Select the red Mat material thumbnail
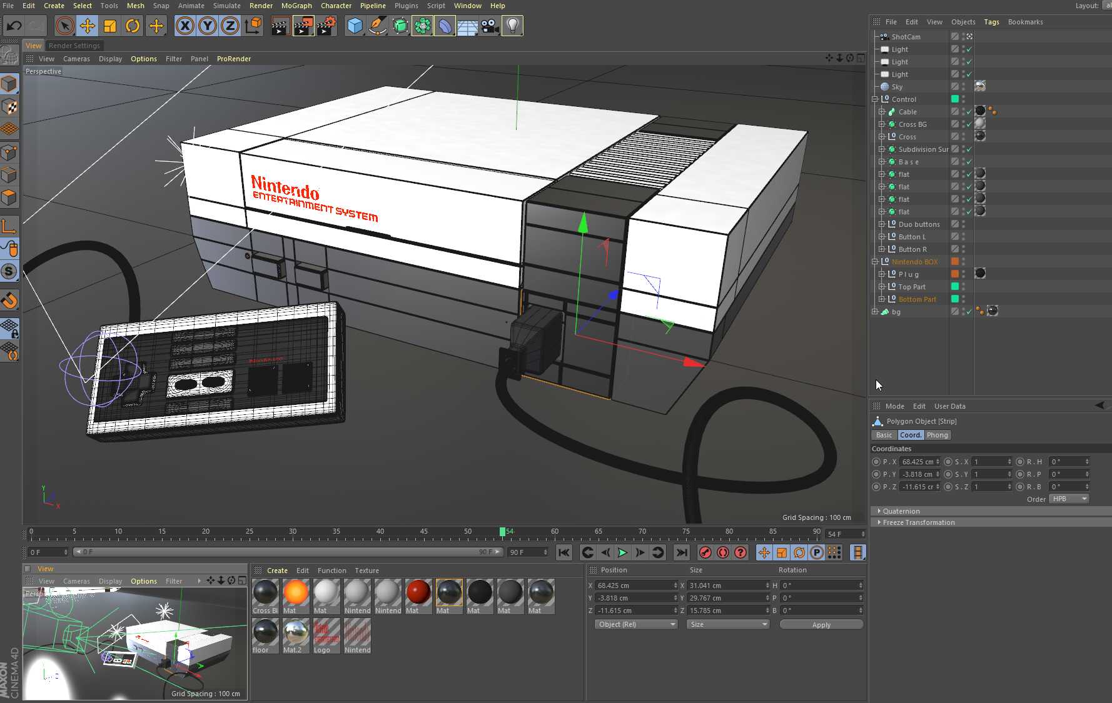Screen dimensions: 1112x703 pyautogui.click(x=418, y=596)
